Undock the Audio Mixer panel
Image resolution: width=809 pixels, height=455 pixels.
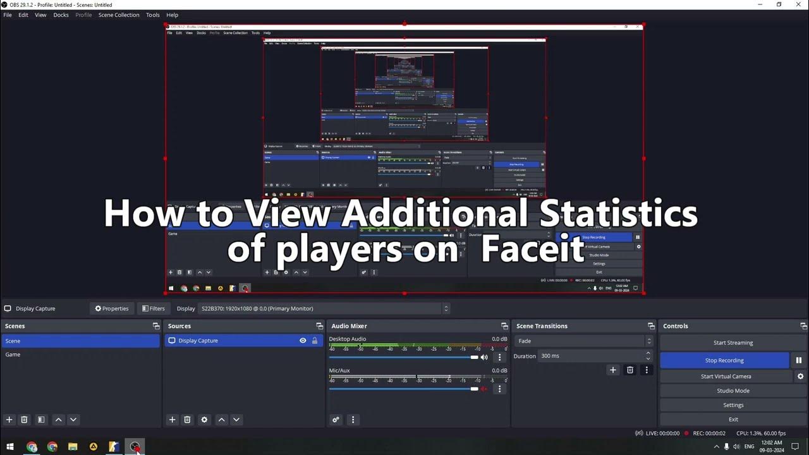[504, 326]
